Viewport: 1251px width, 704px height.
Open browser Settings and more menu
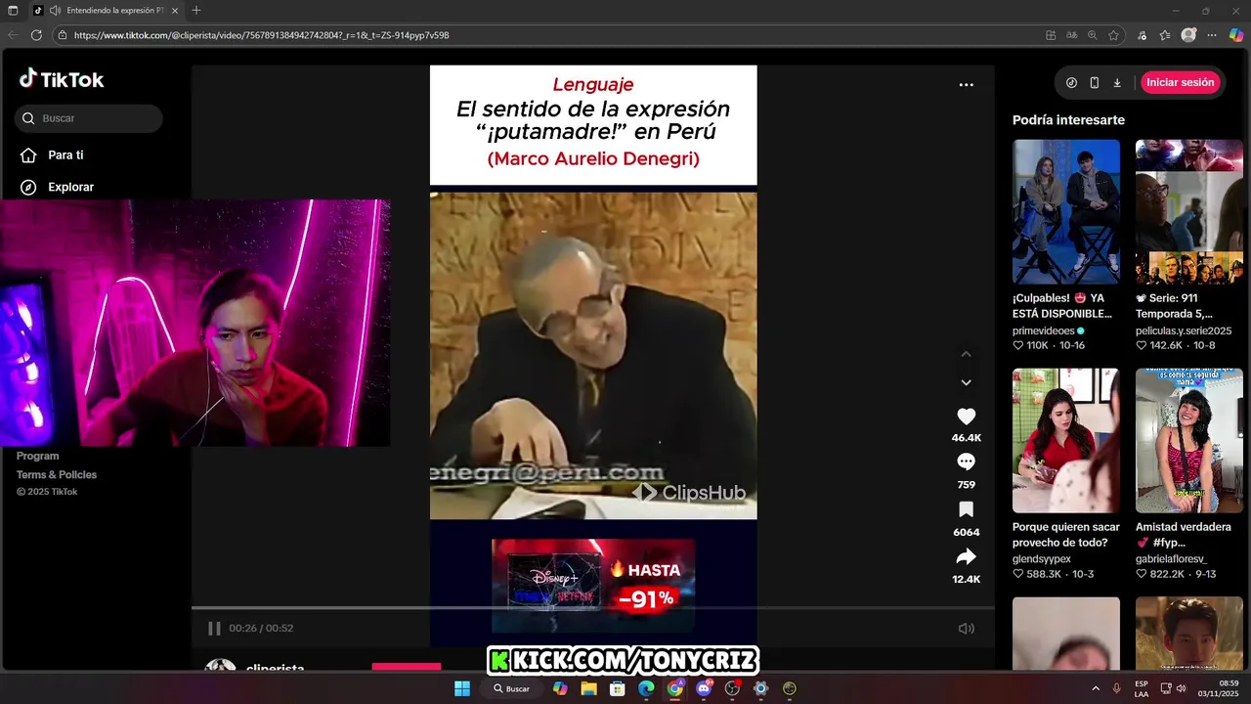click(1212, 35)
